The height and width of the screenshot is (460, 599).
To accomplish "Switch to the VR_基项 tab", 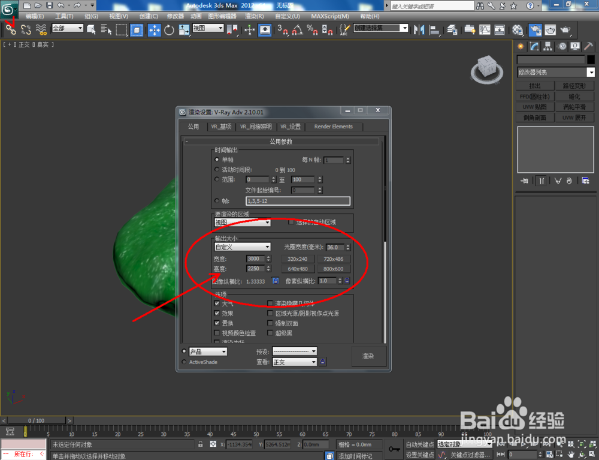I will (221, 127).
